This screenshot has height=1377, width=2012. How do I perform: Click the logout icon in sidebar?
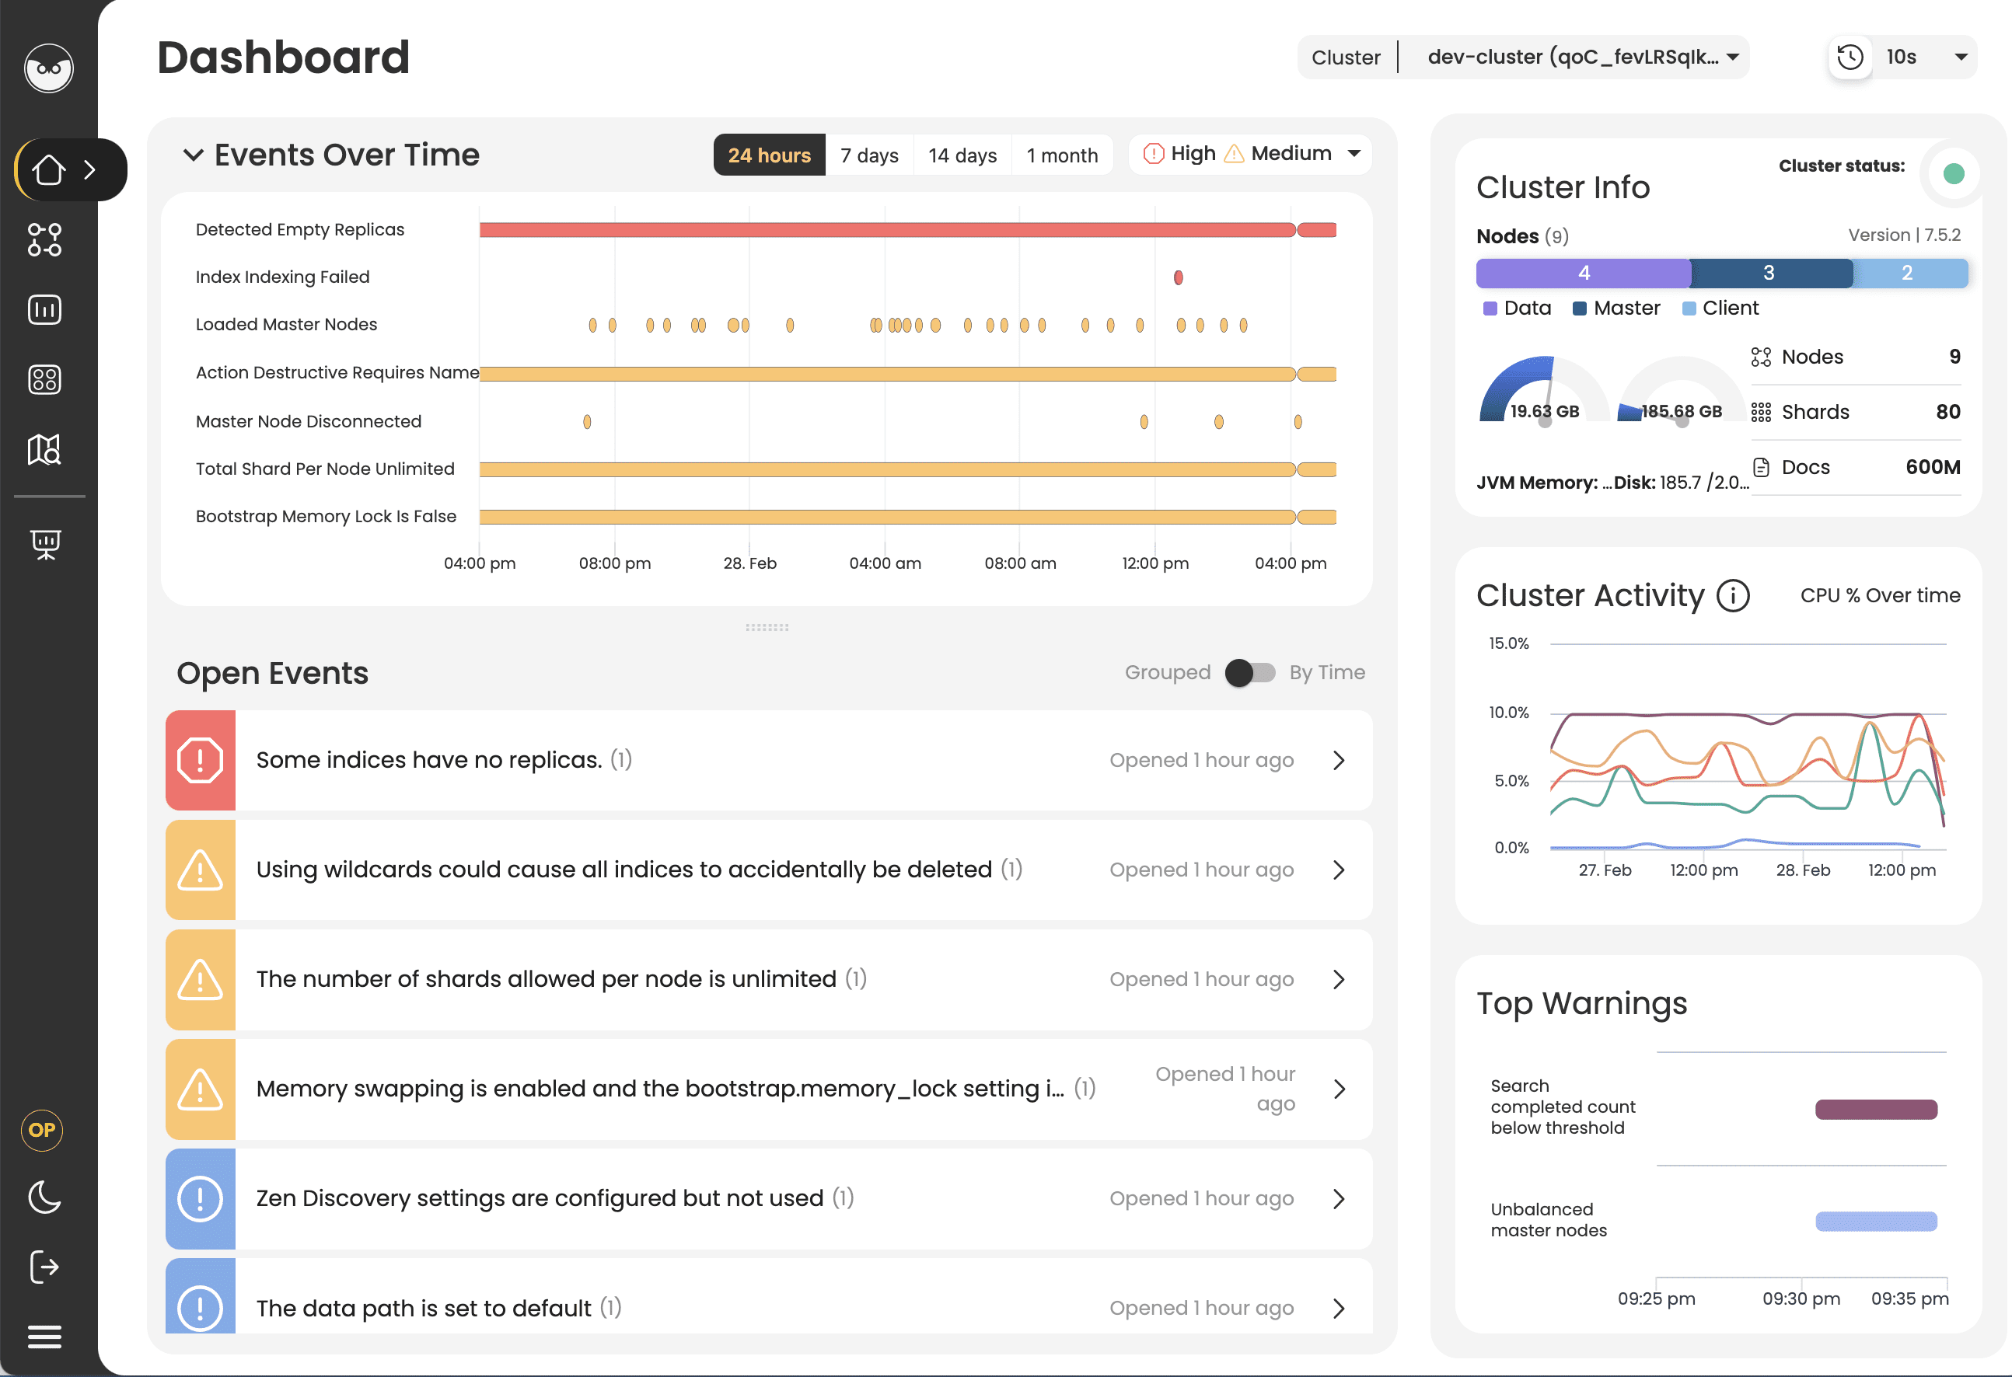pyautogui.click(x=44, y=1268)
